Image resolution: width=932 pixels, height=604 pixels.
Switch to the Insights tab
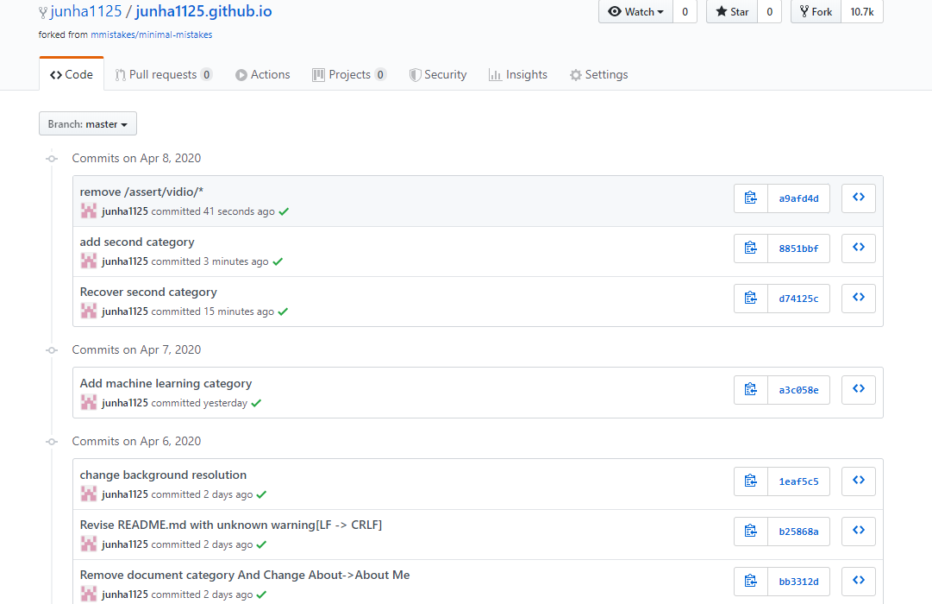coord(517,74)
